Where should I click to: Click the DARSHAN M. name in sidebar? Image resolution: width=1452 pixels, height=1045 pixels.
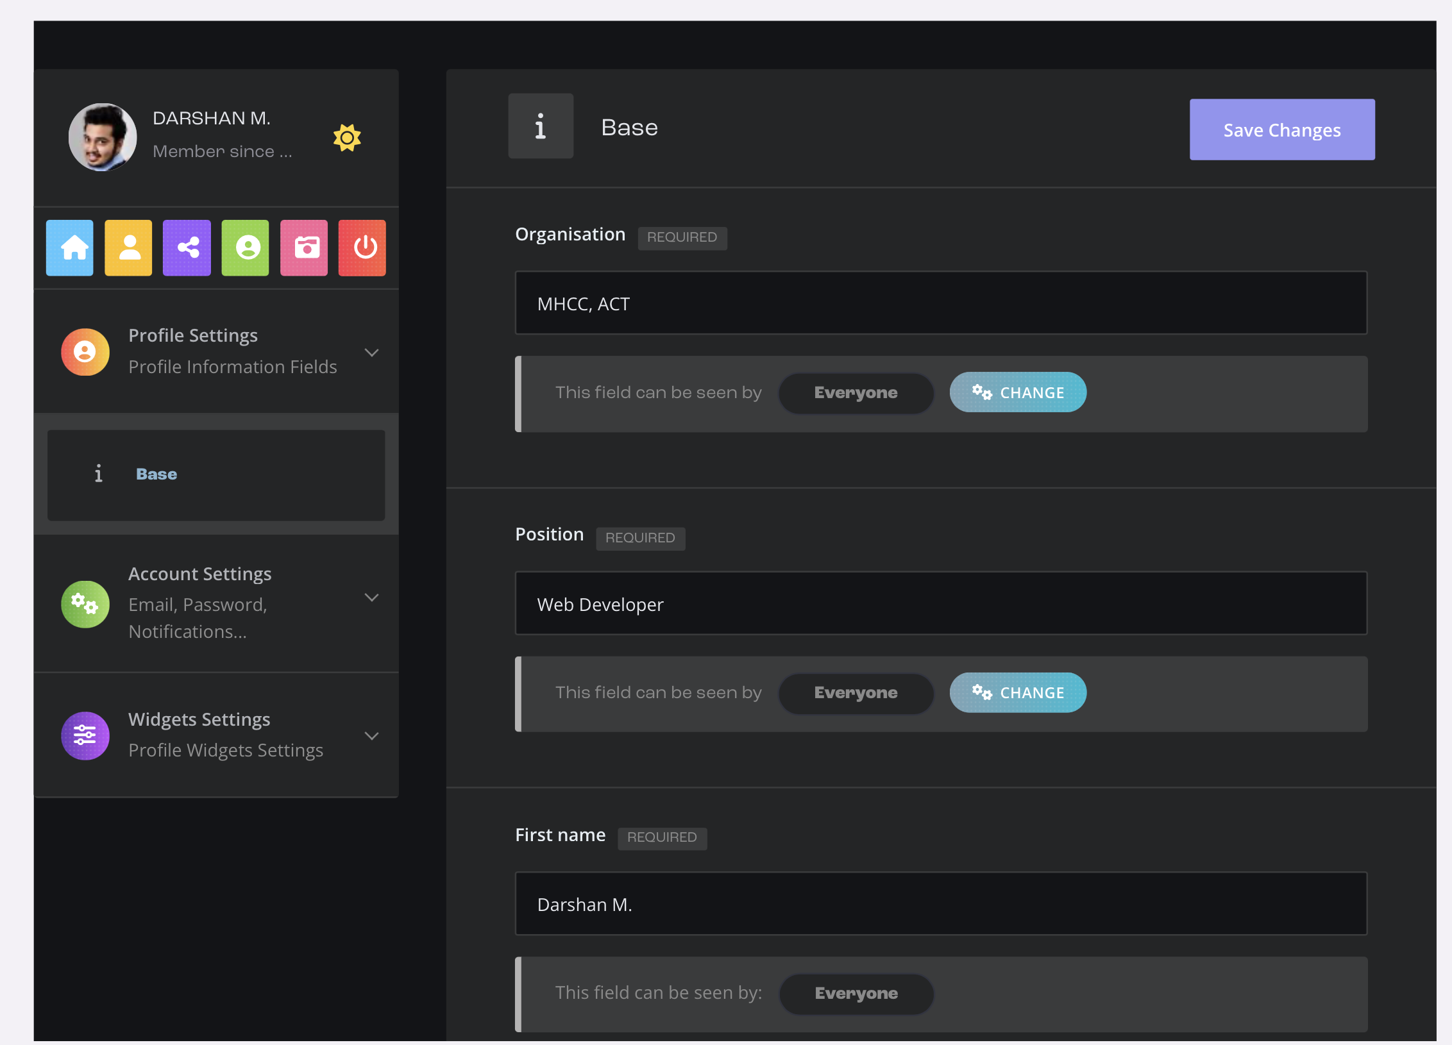click(212, 118)
